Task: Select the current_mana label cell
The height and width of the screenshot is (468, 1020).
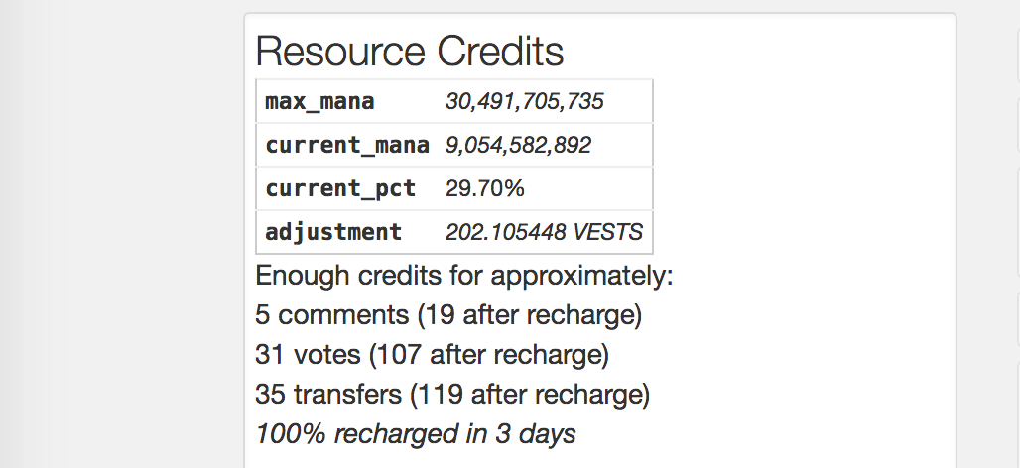Action: click(346, 145)
